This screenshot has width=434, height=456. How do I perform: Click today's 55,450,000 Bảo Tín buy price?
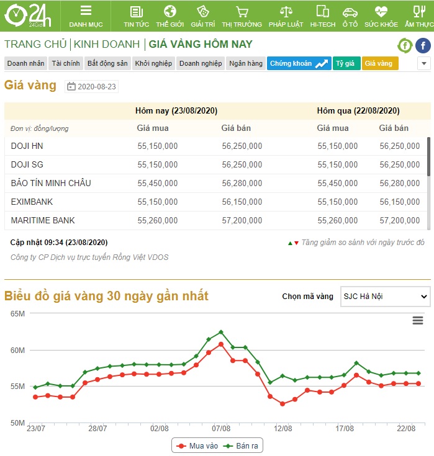click(x=158, y=183)
